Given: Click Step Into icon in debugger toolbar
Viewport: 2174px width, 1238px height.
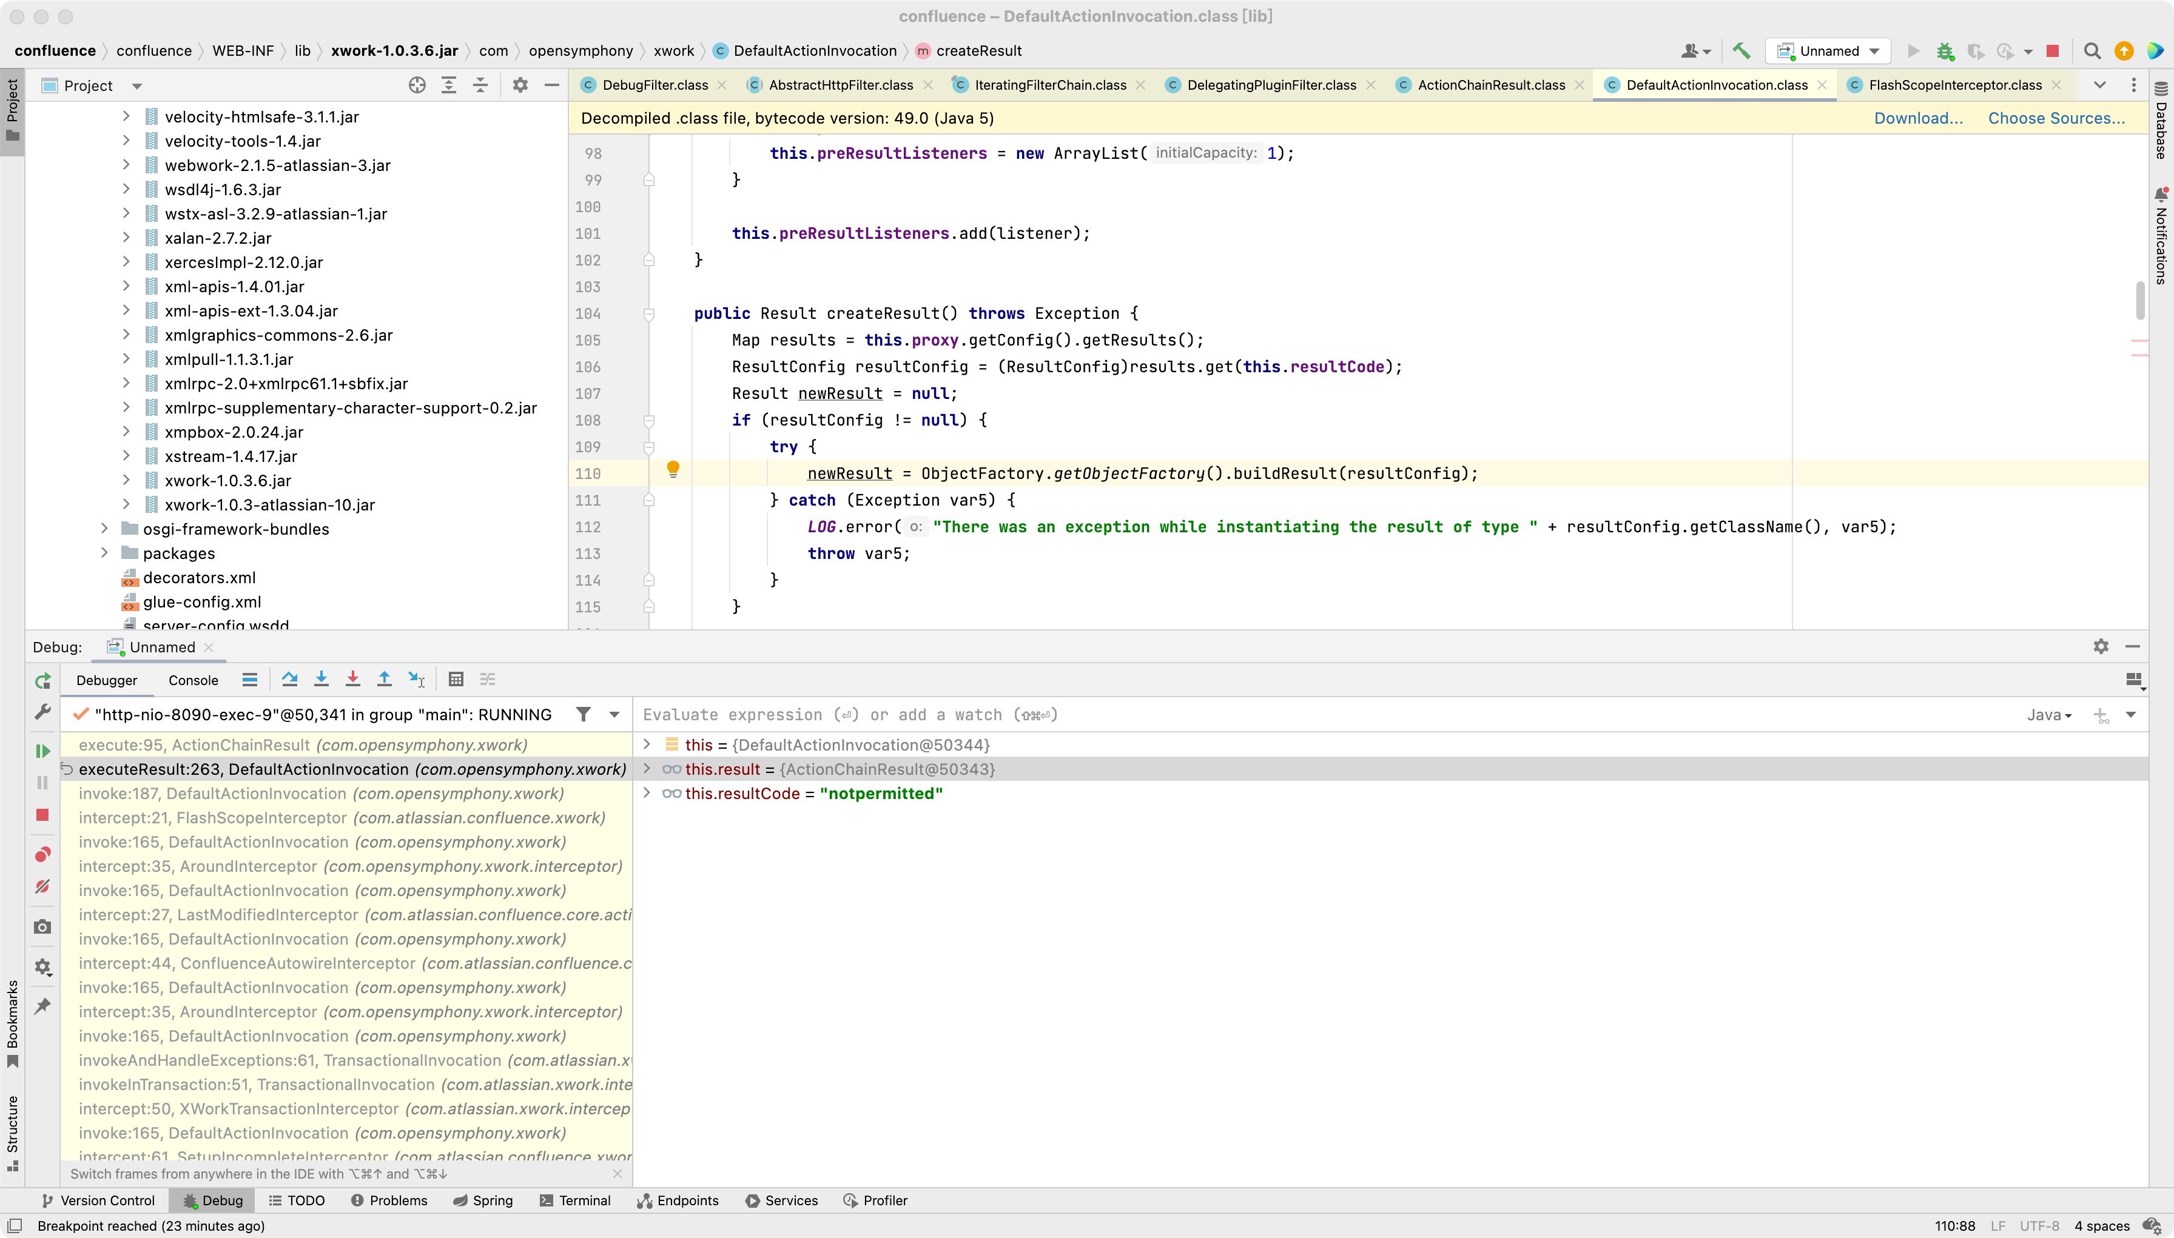Looking at the screenshot, I should click(321, 680).
